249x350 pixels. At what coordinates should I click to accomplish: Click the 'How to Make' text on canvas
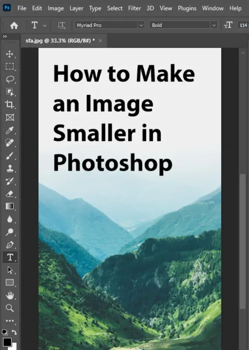pos(124,74)
